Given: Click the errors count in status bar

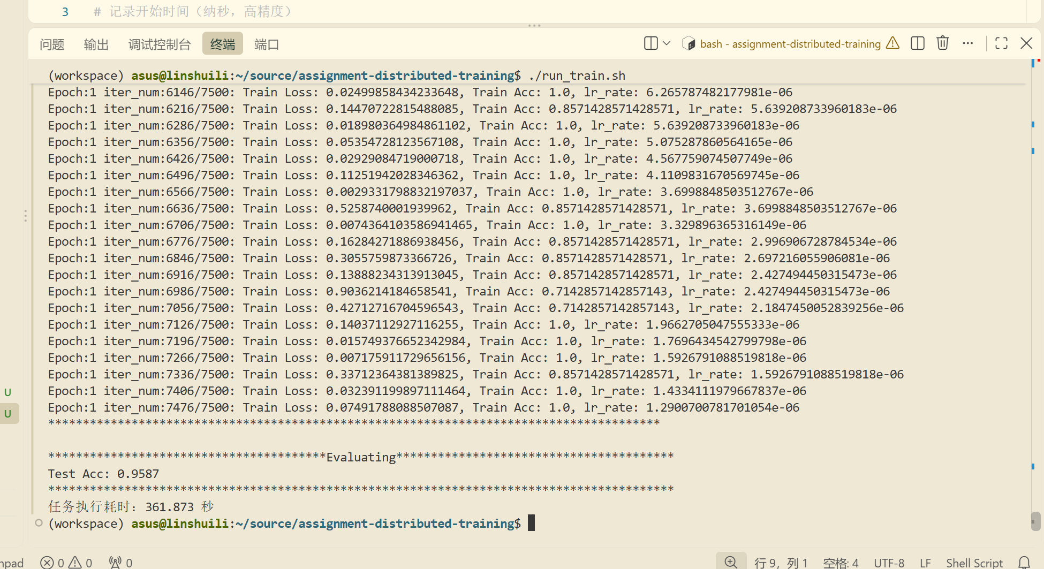Looking at the screenshot, I should click(x=52, y=563).
